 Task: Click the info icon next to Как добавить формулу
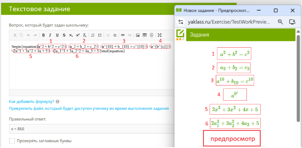tap(57, 101)
